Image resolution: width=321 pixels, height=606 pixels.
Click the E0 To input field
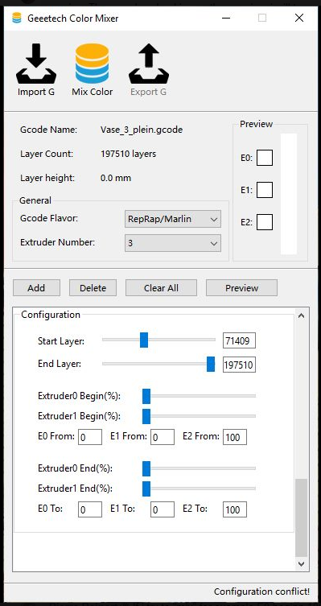pos(90,509)
